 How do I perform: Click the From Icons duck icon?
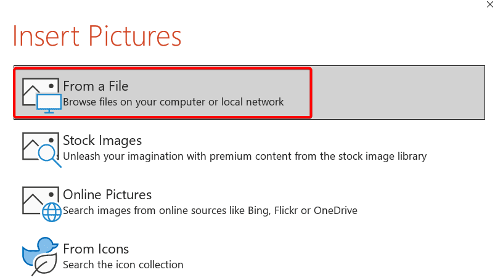pyautogui.click(x=40, y=257)
